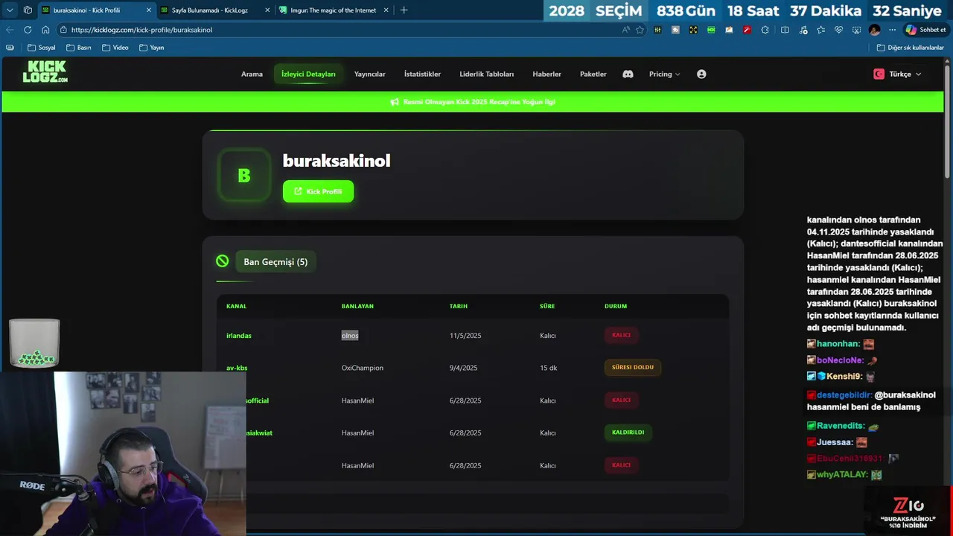The image size is (953, 536).
Task: Click the SÜRESİ DOLDU status badge
Action: pos(633,368)
